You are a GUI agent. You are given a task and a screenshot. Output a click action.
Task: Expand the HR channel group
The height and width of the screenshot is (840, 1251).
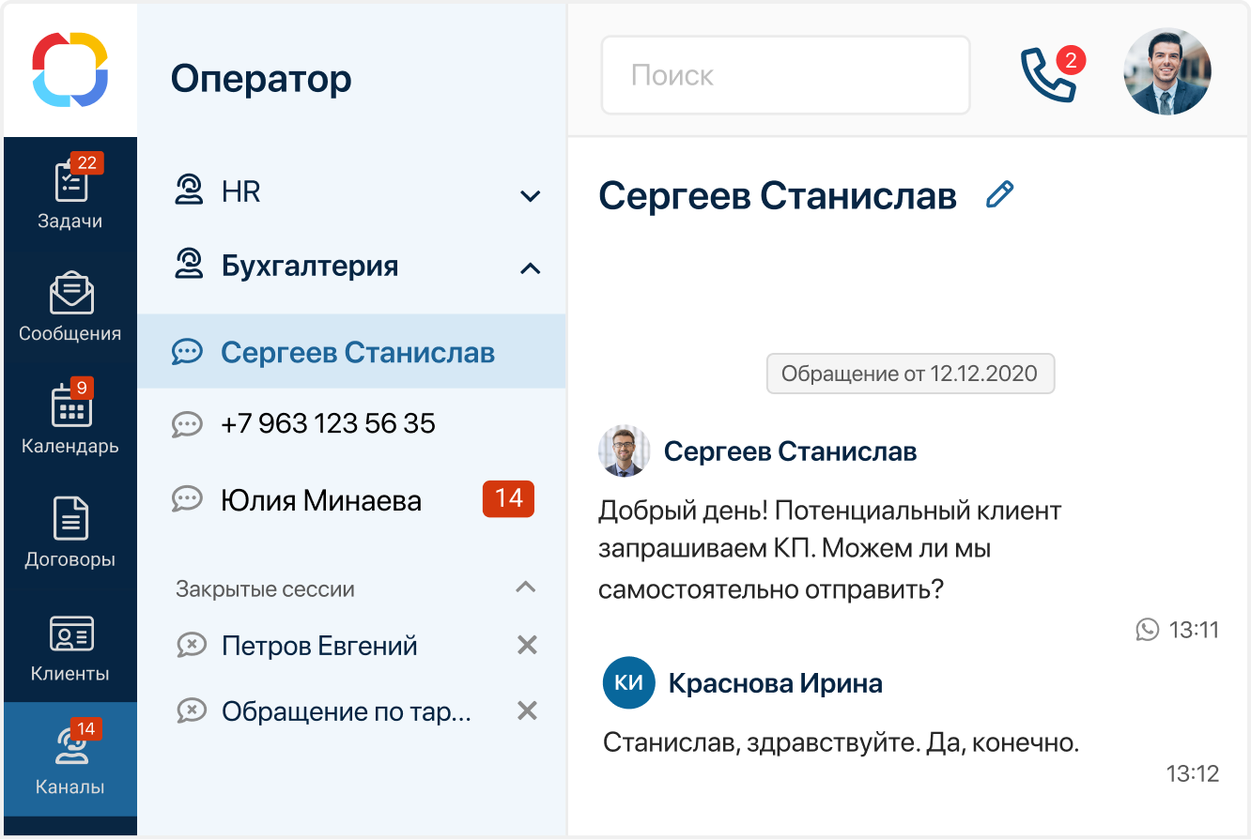click(x=530, y=195)
